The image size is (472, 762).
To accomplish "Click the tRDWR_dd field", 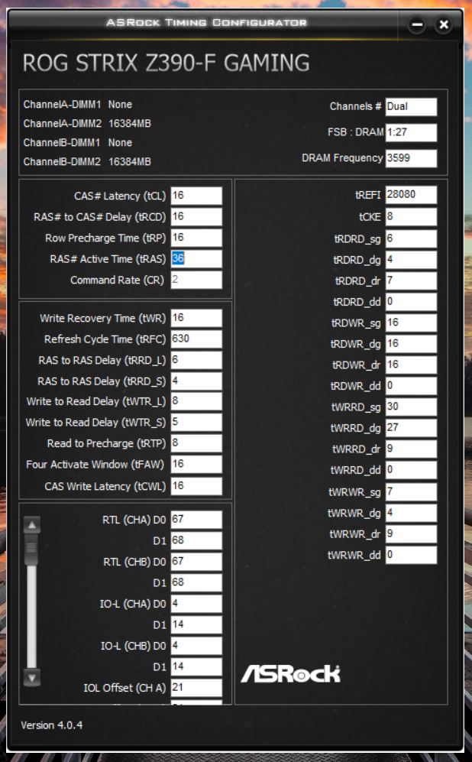I will point(412,386).
